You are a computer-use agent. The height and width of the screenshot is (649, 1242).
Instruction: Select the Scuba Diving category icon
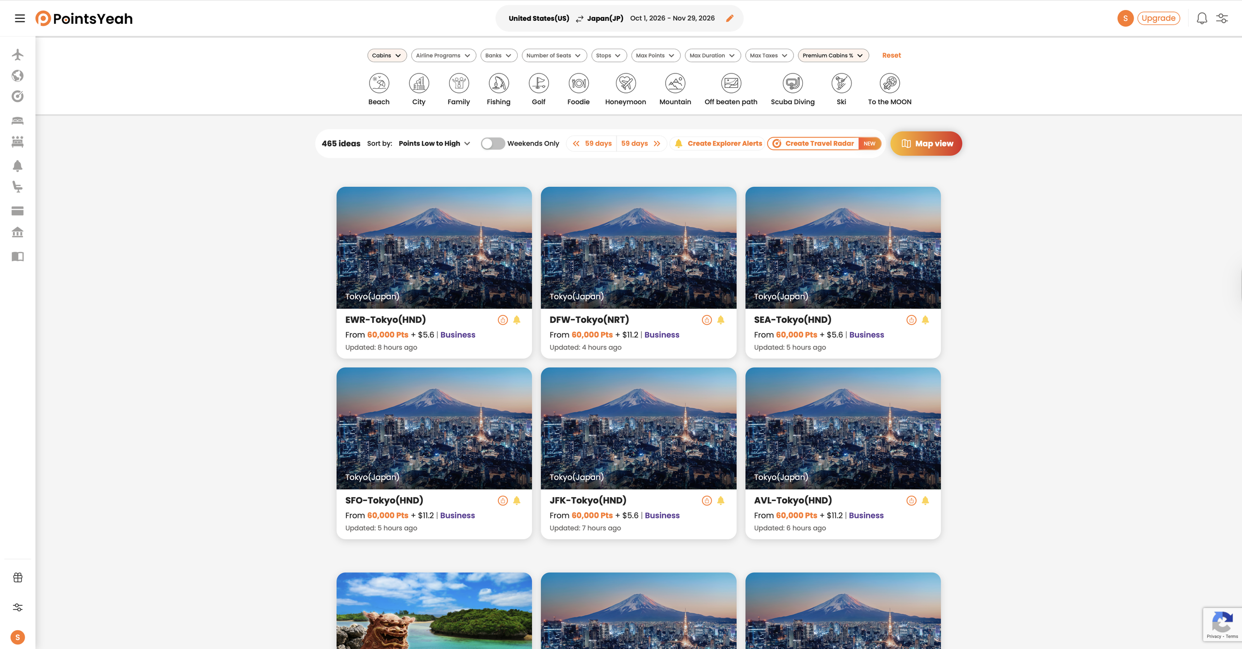click(792, 83)
